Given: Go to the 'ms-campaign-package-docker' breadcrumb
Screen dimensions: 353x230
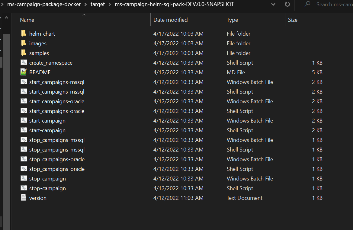Looking at the screenshot, I should pyautogui.click(x=44, y=5).
